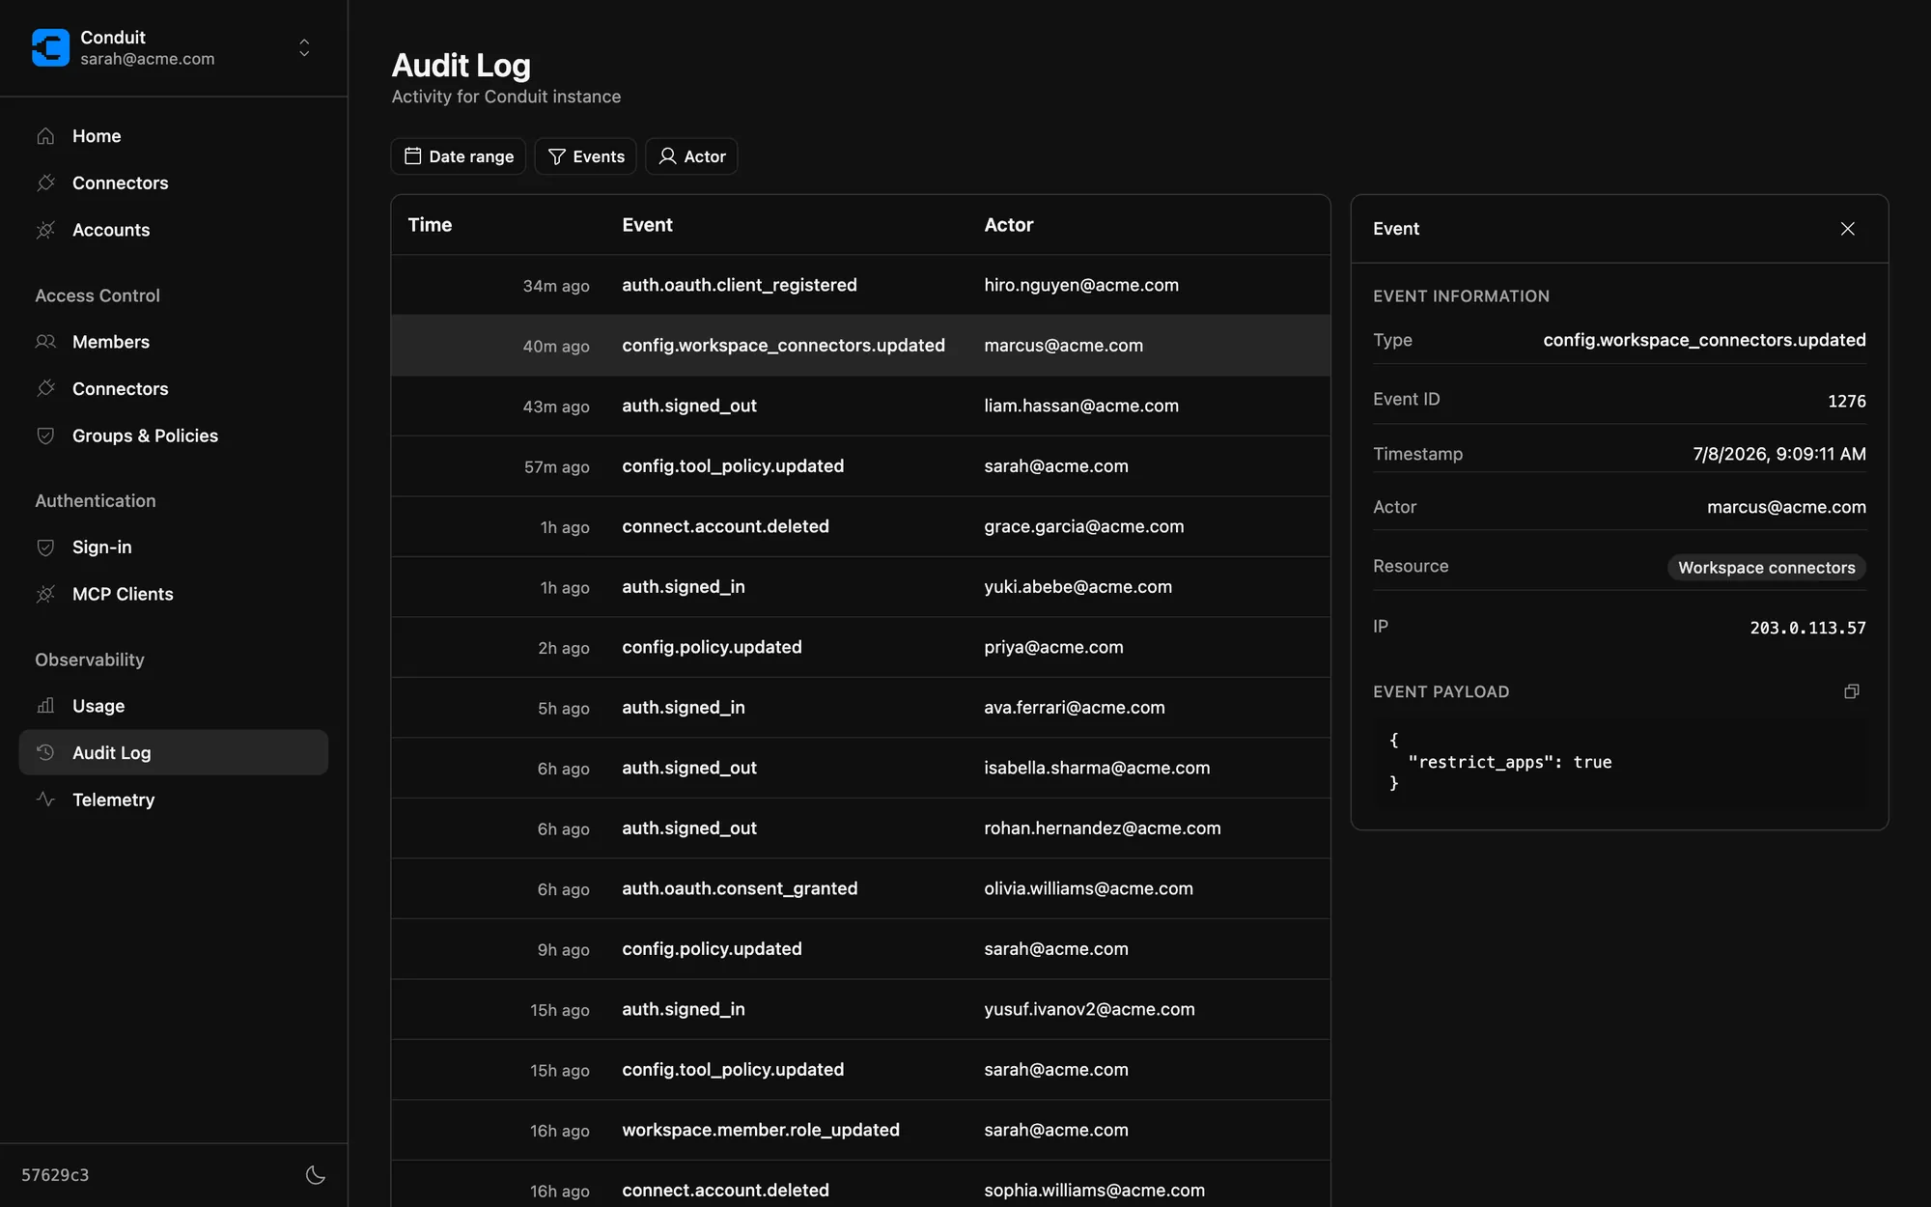The image size is (1931, 1207).
Task: Copy the event payload
Action: click(x=1851, y=691)
